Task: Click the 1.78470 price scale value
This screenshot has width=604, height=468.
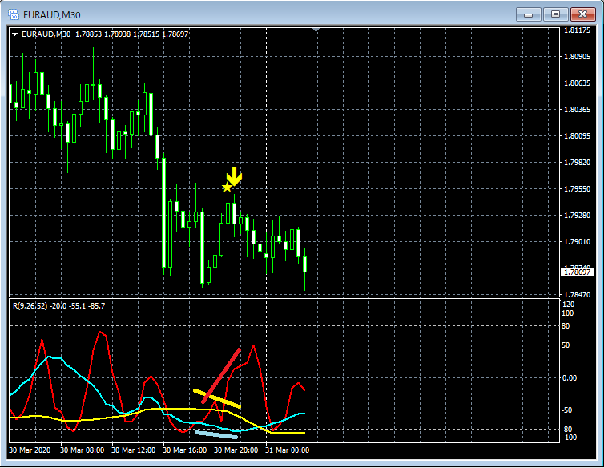Action: point(577,295)
